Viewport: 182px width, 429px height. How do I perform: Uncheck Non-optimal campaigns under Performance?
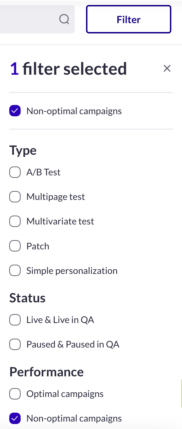[15, 418]
